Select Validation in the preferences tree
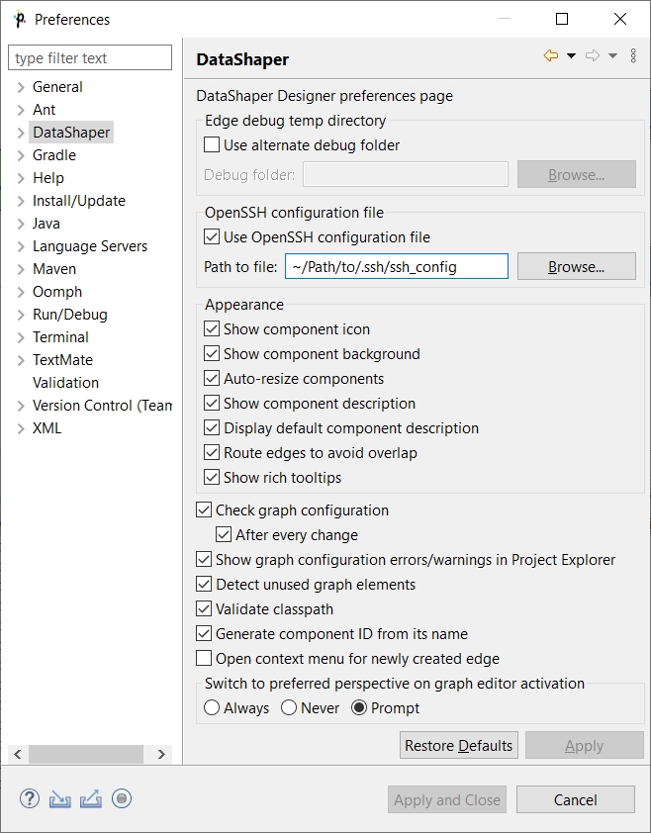Viewport: 651px width, 833px height. click(x=65, y=383)
